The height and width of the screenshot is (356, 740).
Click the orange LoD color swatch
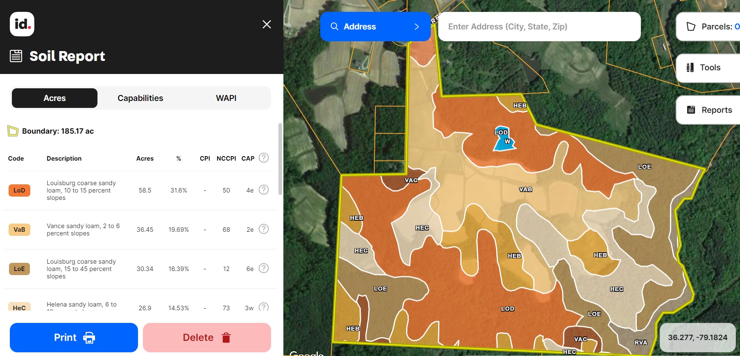click(x=19, y=190)
